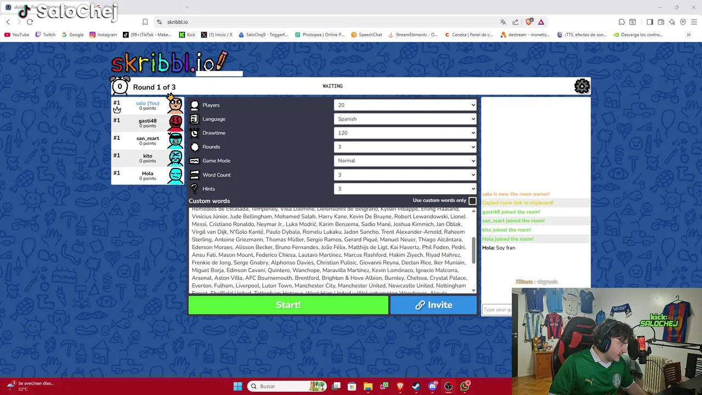Open the Google bookmark

[72, 35]
